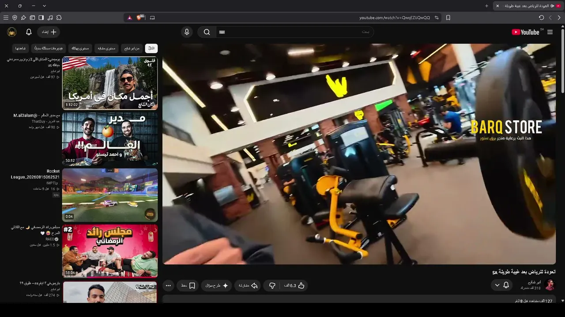
Task: Open the browser main menu icon
Action: pos(6,18)
